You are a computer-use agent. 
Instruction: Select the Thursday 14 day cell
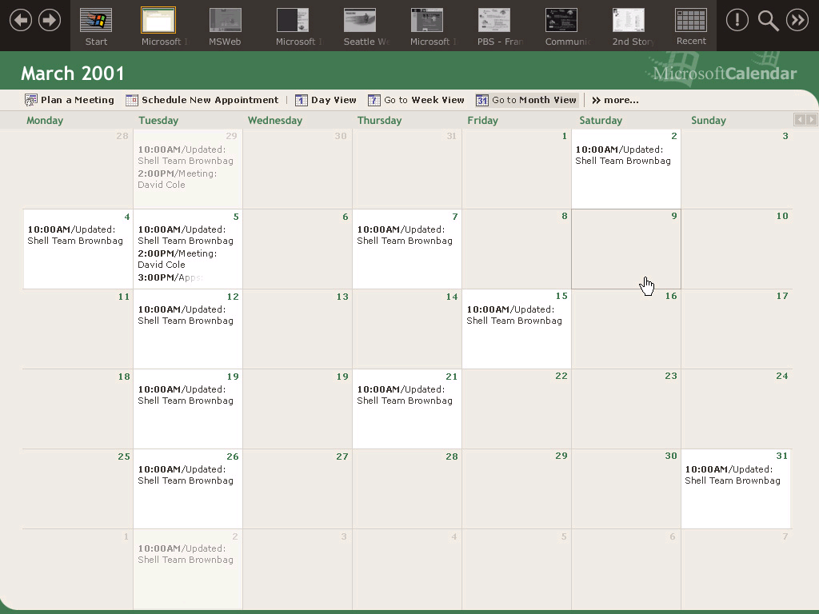coord(407,329)
